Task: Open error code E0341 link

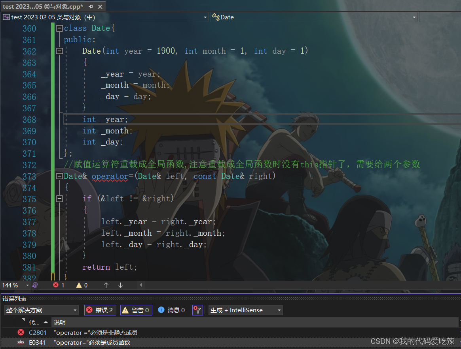Action: coord(37,343)
